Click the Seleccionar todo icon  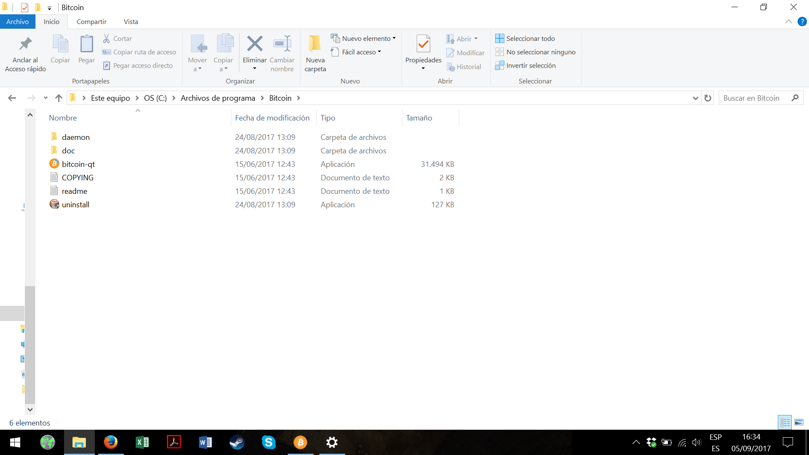pos(500,38)
